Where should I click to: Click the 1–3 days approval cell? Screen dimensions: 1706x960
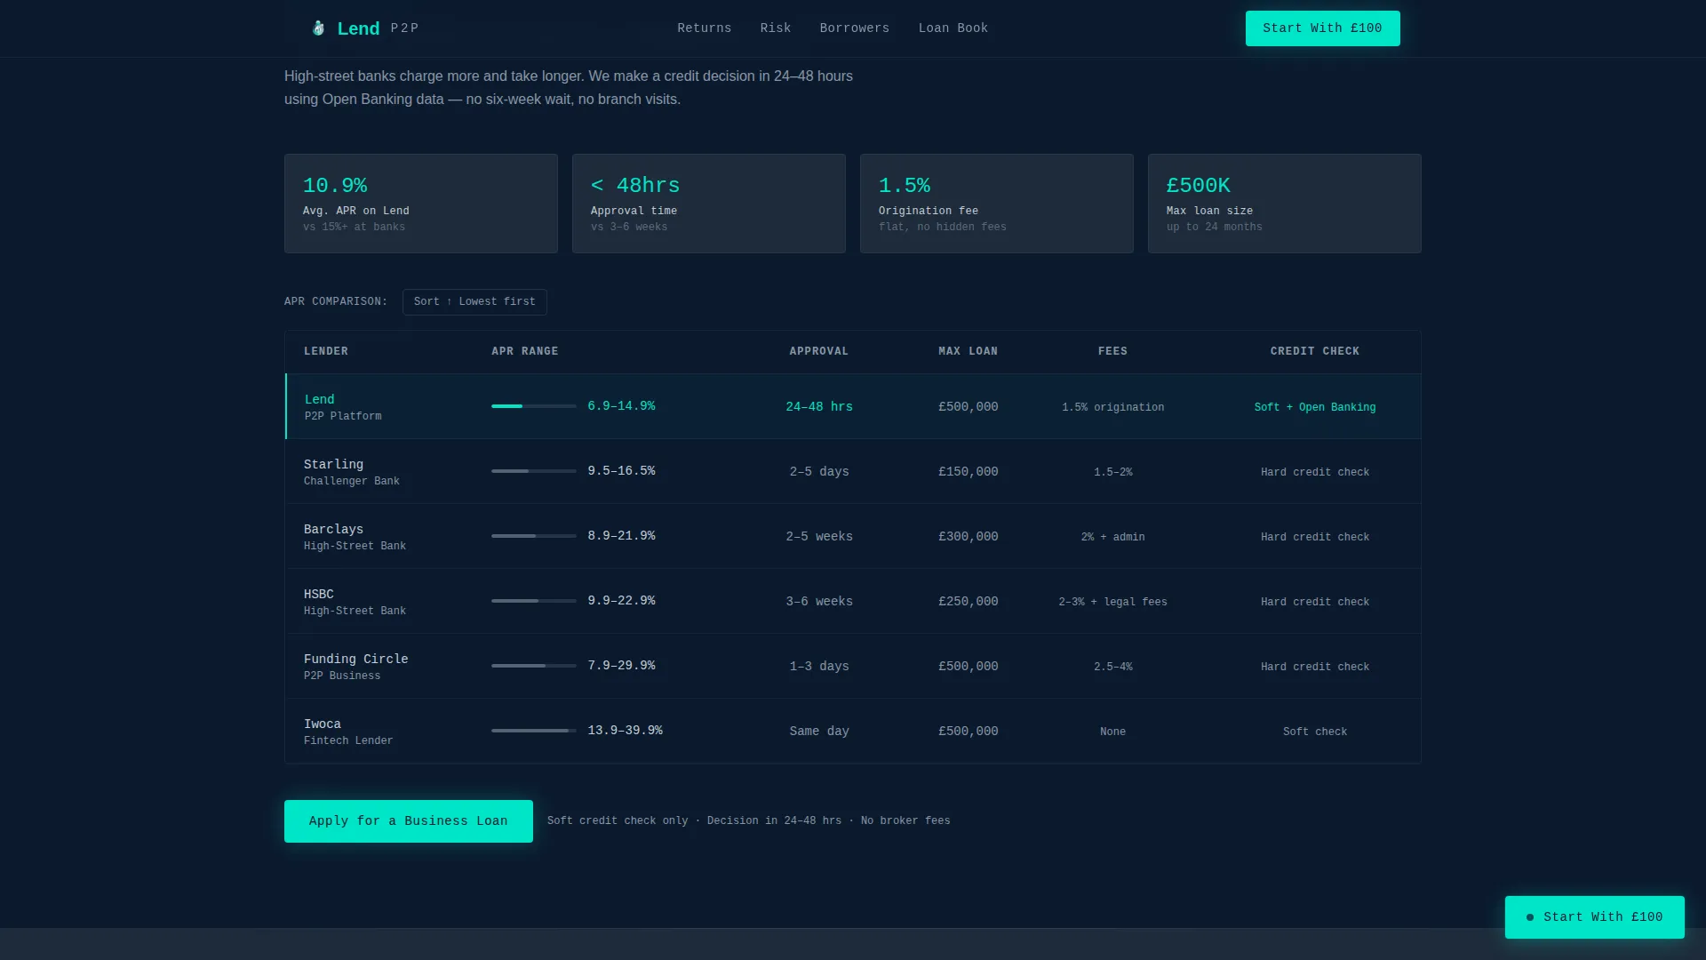click(x=819, y=667)
